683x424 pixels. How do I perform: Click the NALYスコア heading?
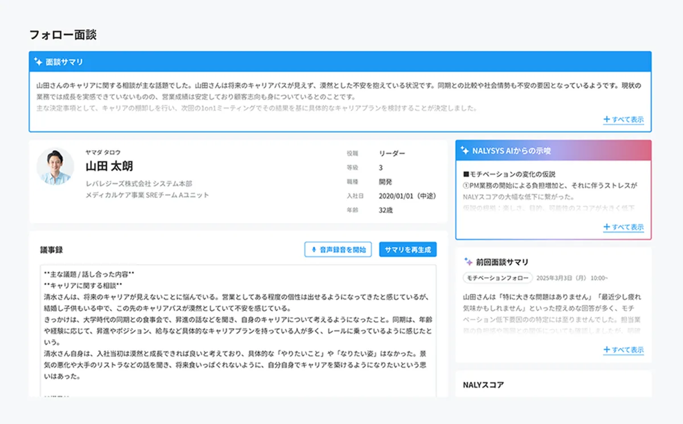point(484,385)
